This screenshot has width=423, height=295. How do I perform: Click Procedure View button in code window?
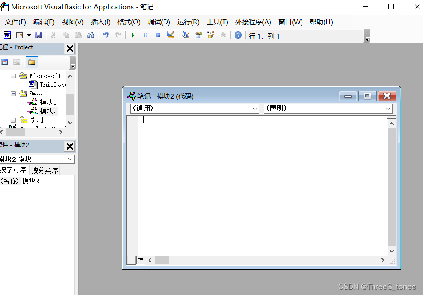[131, 260]
